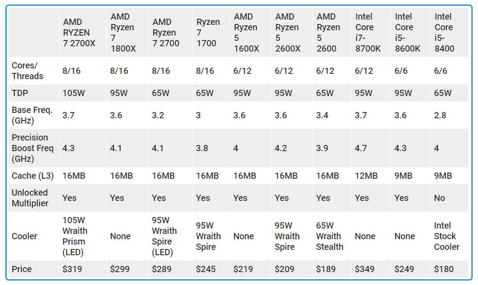The width and height of the screenshot is (478, 285).
Task: Select the Cores/Threads row label
Action: coord(28,71)
